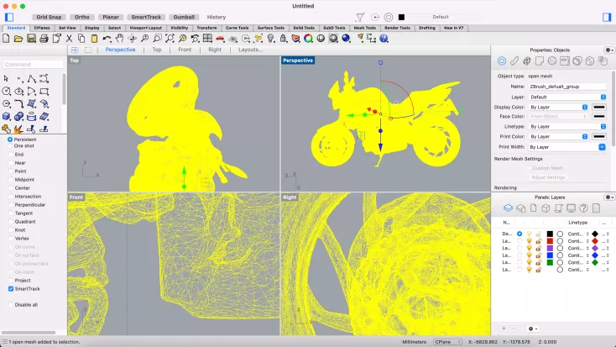Enable the Project osnap checkbox

click(x=11, y=280)
